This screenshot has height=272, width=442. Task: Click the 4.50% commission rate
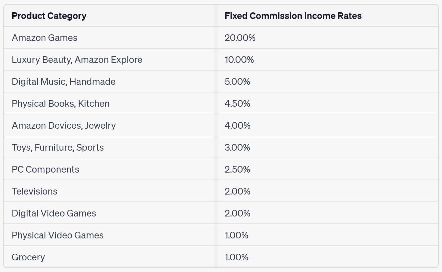coord(237,103)
